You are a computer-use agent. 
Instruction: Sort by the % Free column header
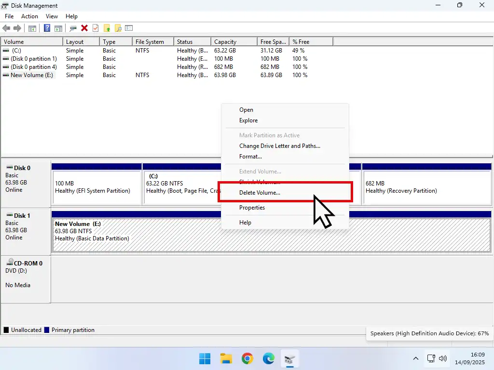click(x=311, y=42)
